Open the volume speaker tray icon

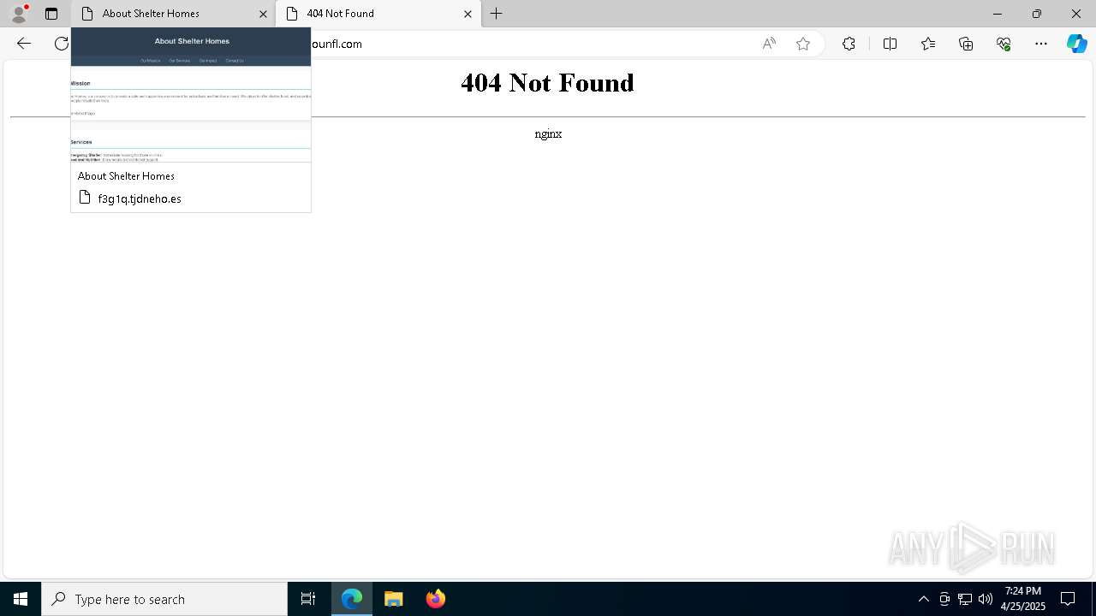click(x=986, y=599)
